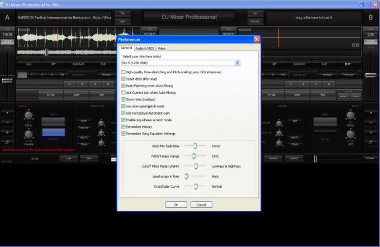
Task: Uncheck Reset deck after load
Action: point(123,79)
